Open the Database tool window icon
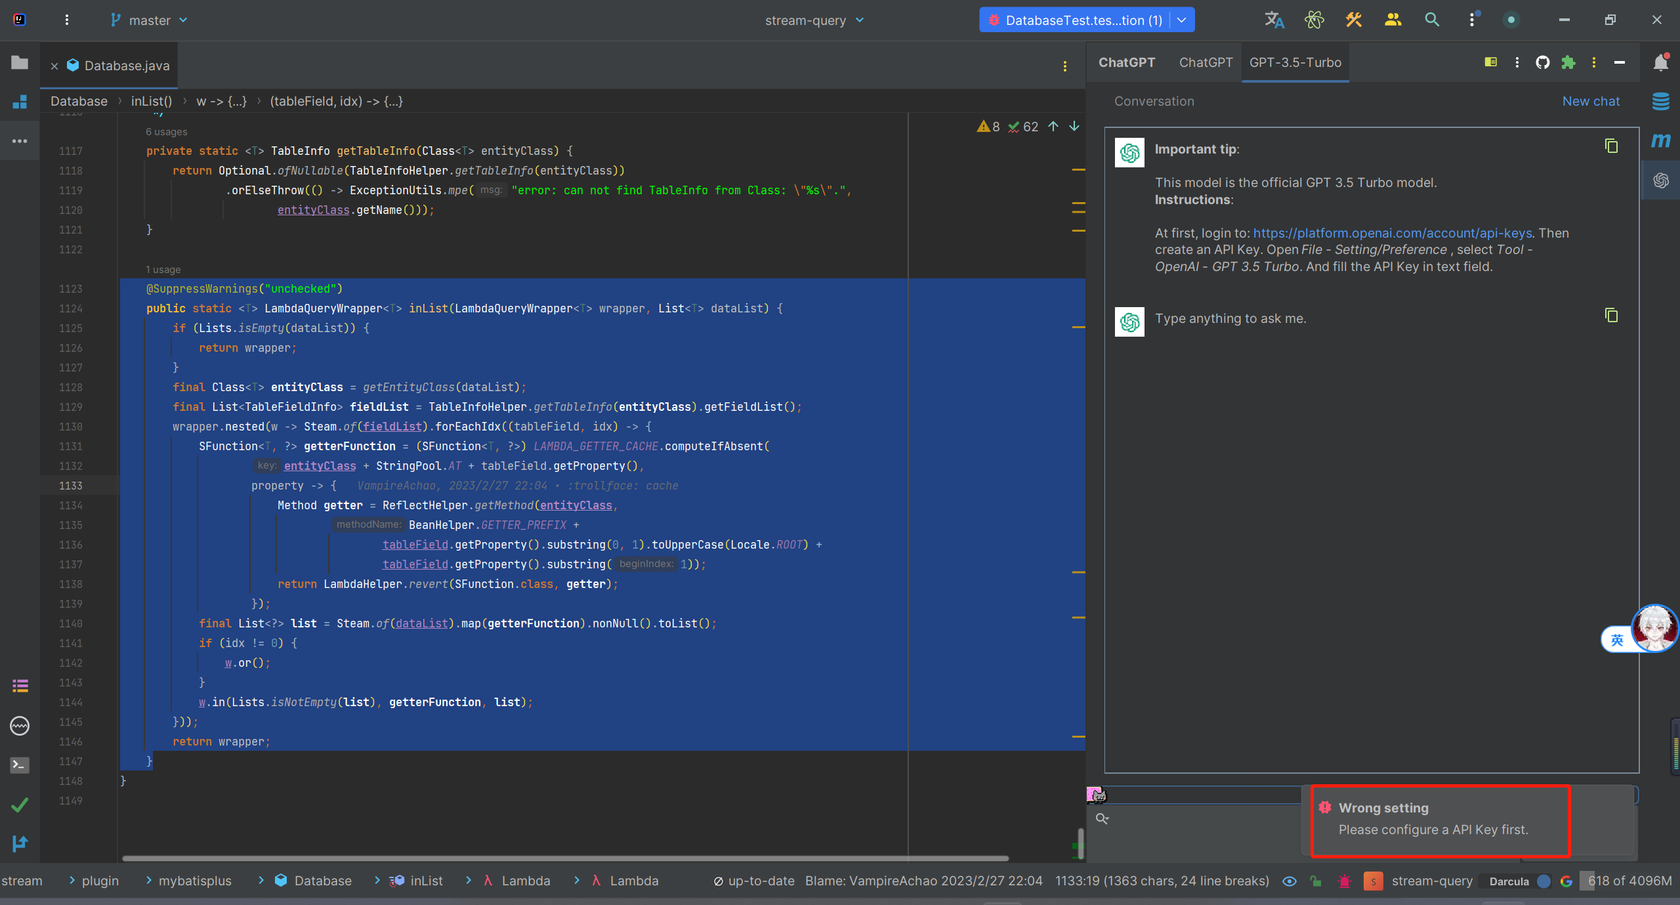 point(1660,101)
